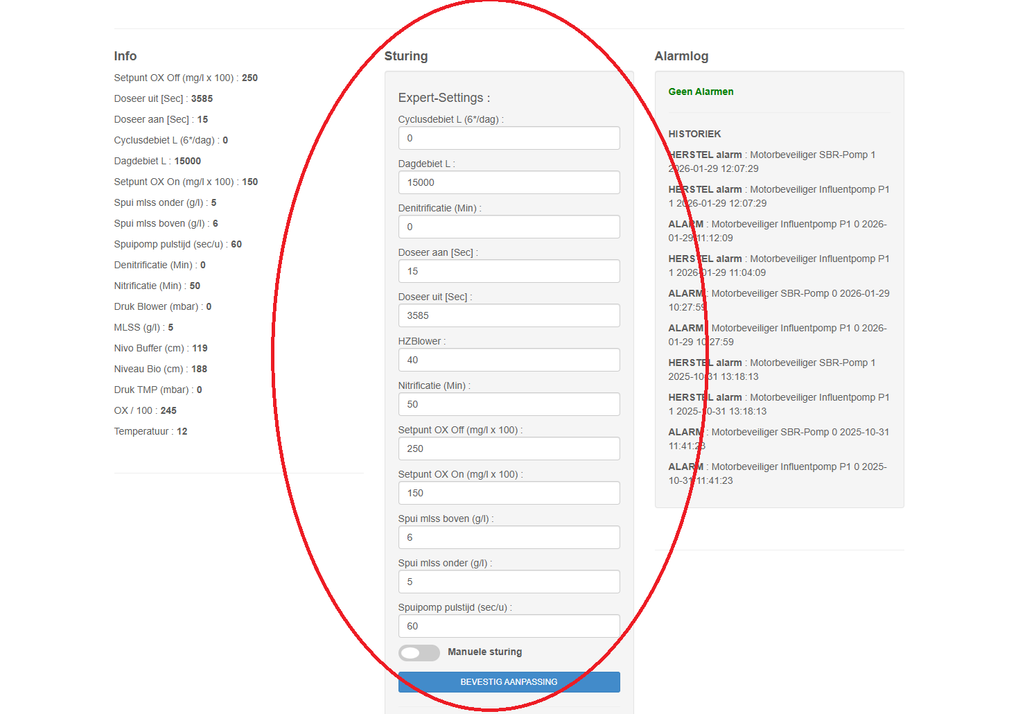Click the Setpunt OX Off input box
Viewport: 1018px width, 714px height.
pyautogui.click(x=509, y=449)
